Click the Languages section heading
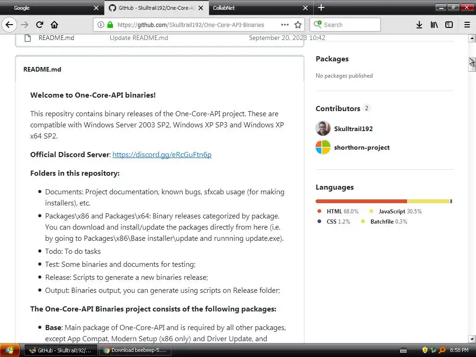 click(x=335, y=187)
